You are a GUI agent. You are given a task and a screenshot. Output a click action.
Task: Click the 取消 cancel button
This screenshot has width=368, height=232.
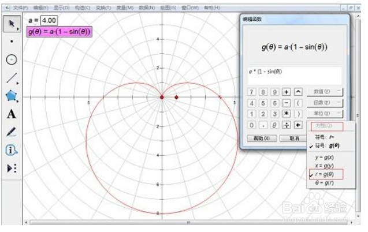coord(293,139)
